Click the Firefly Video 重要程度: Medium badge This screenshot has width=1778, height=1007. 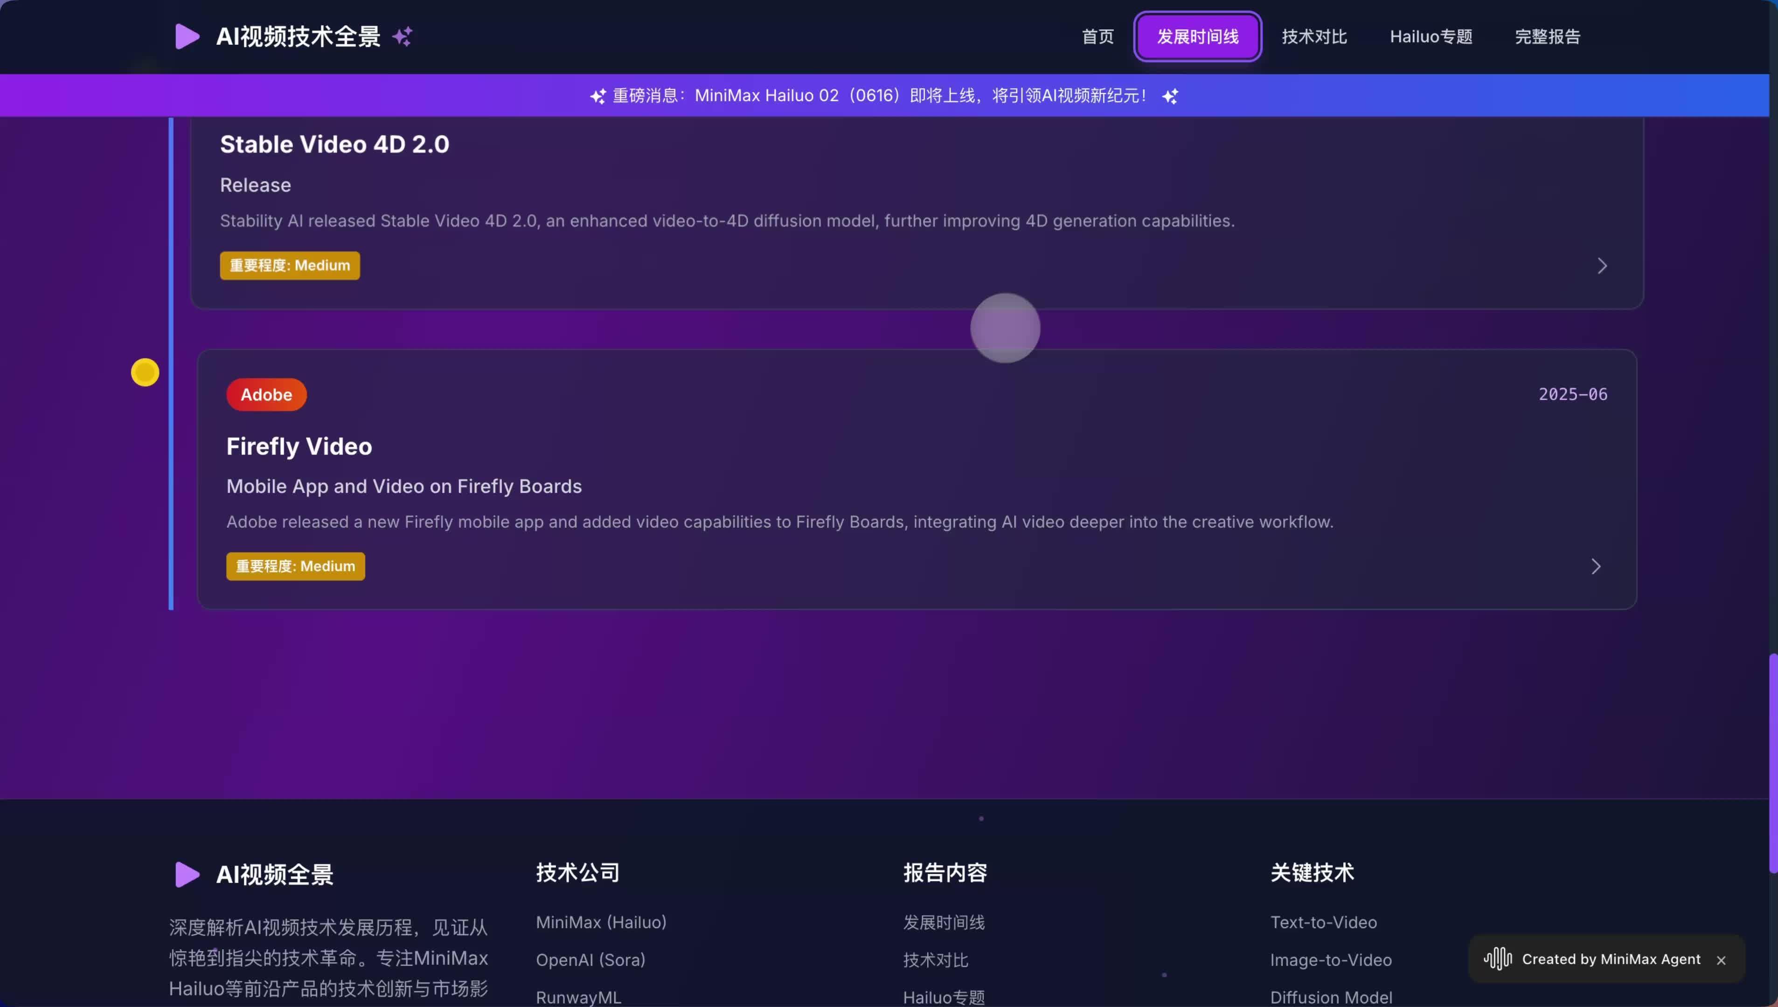pyautogui.click(x=295, y=566)
